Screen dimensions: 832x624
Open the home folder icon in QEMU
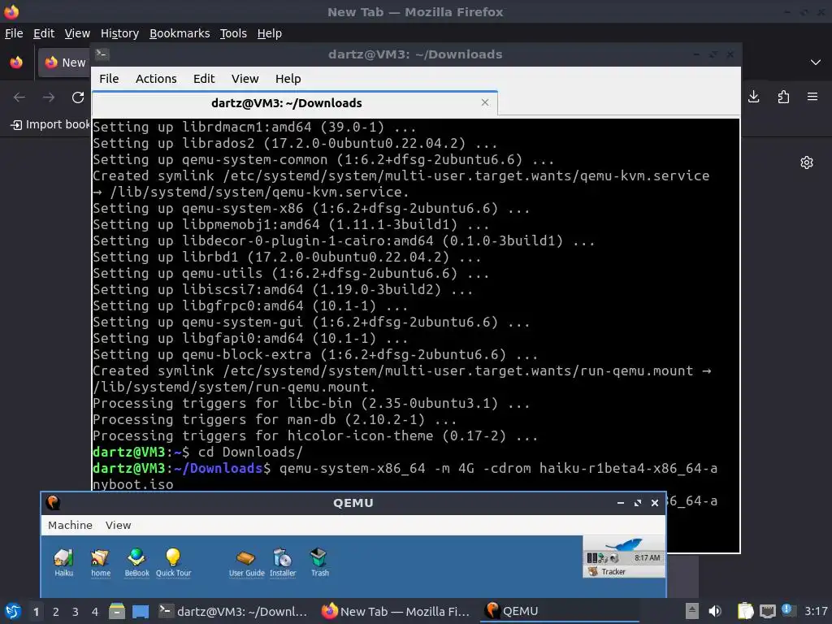[x=100, y=562]
